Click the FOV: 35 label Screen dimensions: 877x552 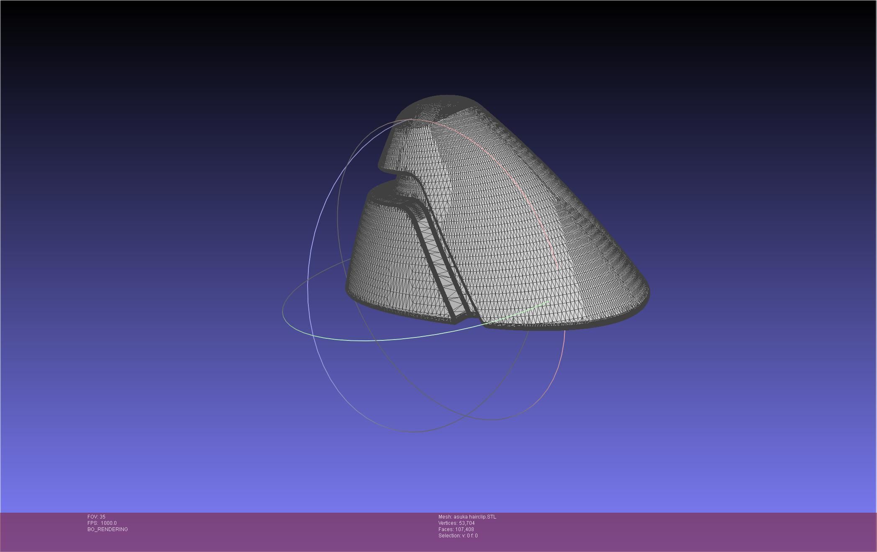tap(96, 517)
